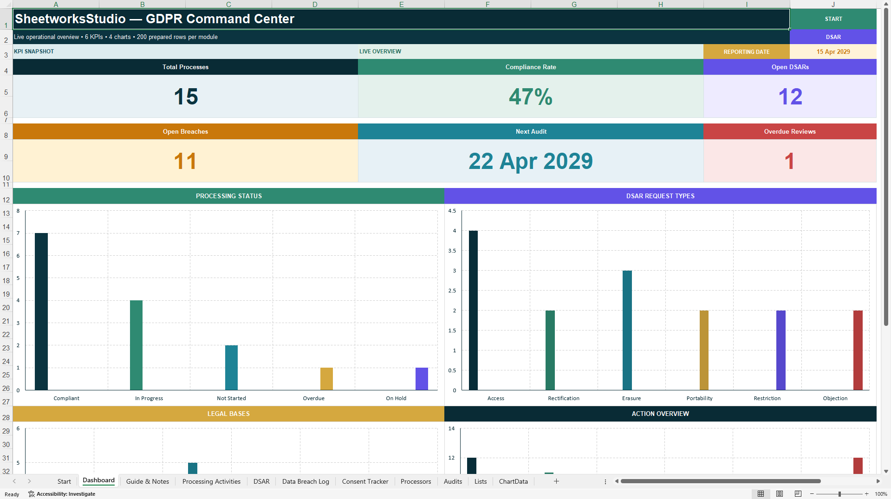
Task: Switch to Normal view icon
Action: pos(761,494)
